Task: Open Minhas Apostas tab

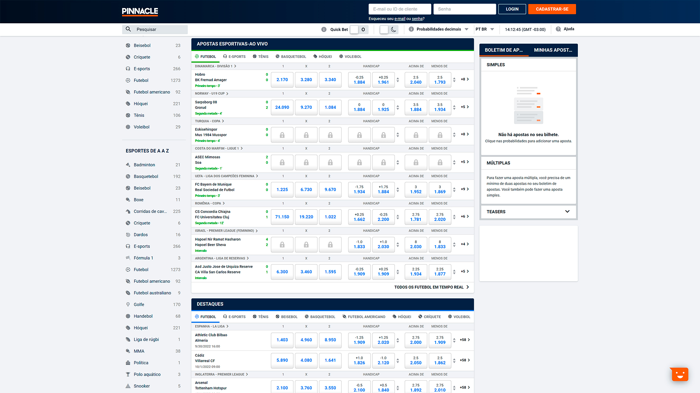Action: (553, 50)
